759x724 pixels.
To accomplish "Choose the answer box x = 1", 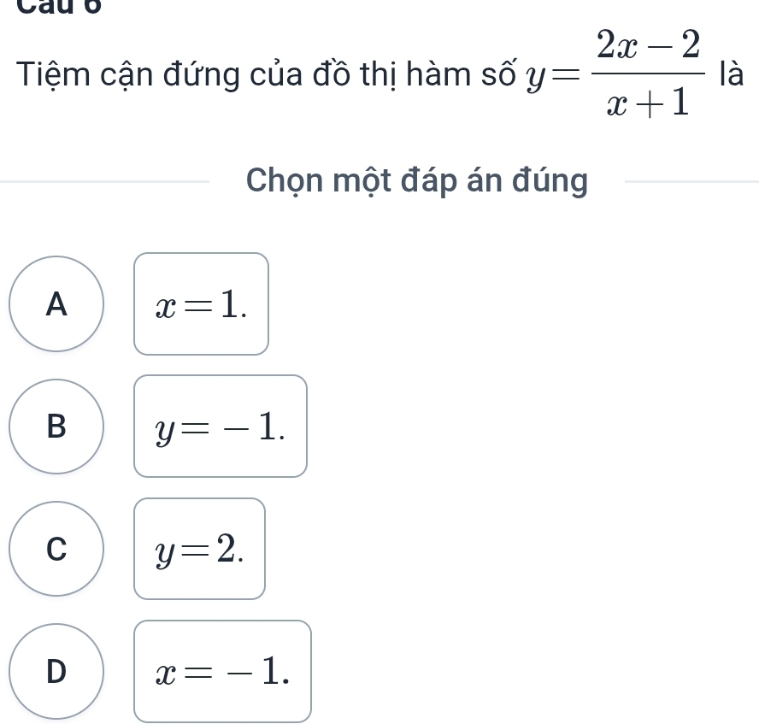I will tap(201, 303).
